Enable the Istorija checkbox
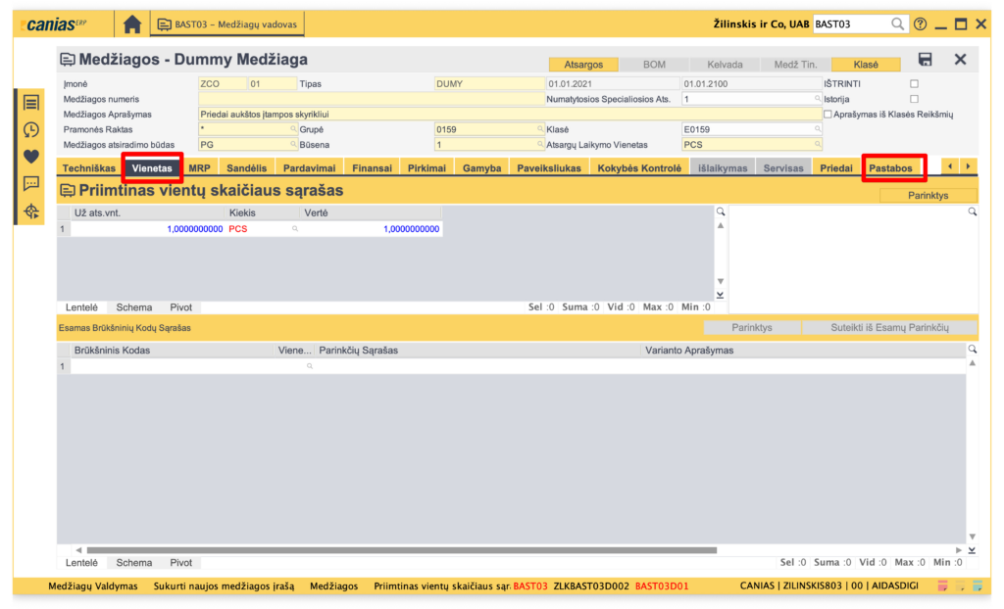The height and width of the screenshot is (609, 1004). click(914, 99)
